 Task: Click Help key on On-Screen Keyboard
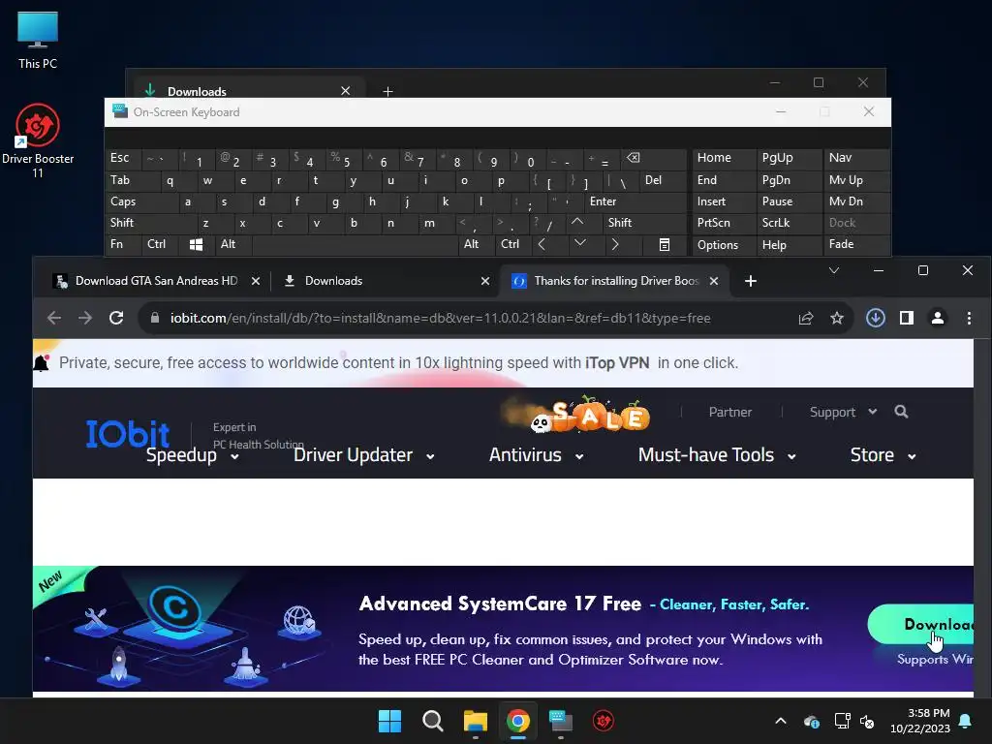point(789,245)
